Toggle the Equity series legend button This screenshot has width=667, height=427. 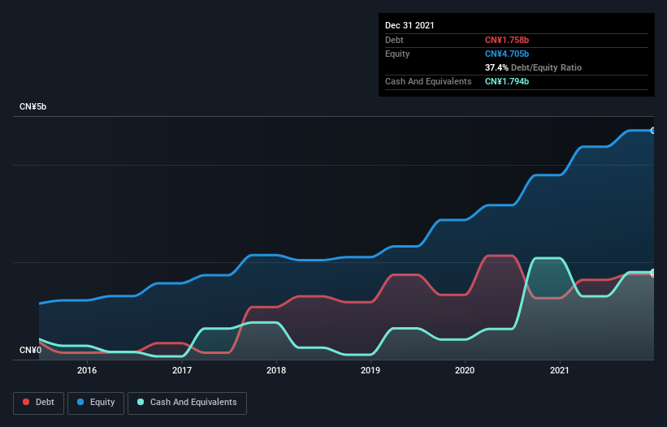(x=96, y=403)
